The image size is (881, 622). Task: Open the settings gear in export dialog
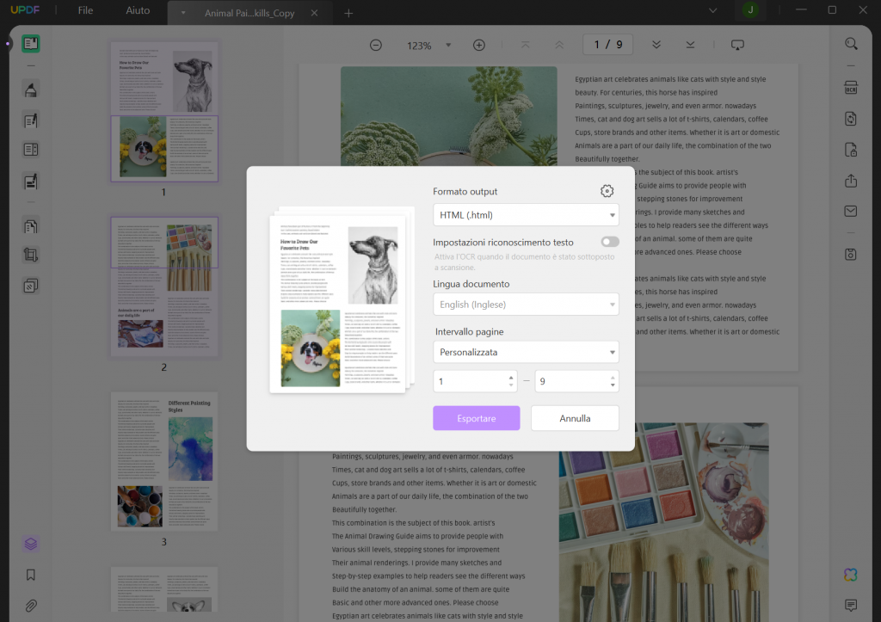[x=607, y=191]
